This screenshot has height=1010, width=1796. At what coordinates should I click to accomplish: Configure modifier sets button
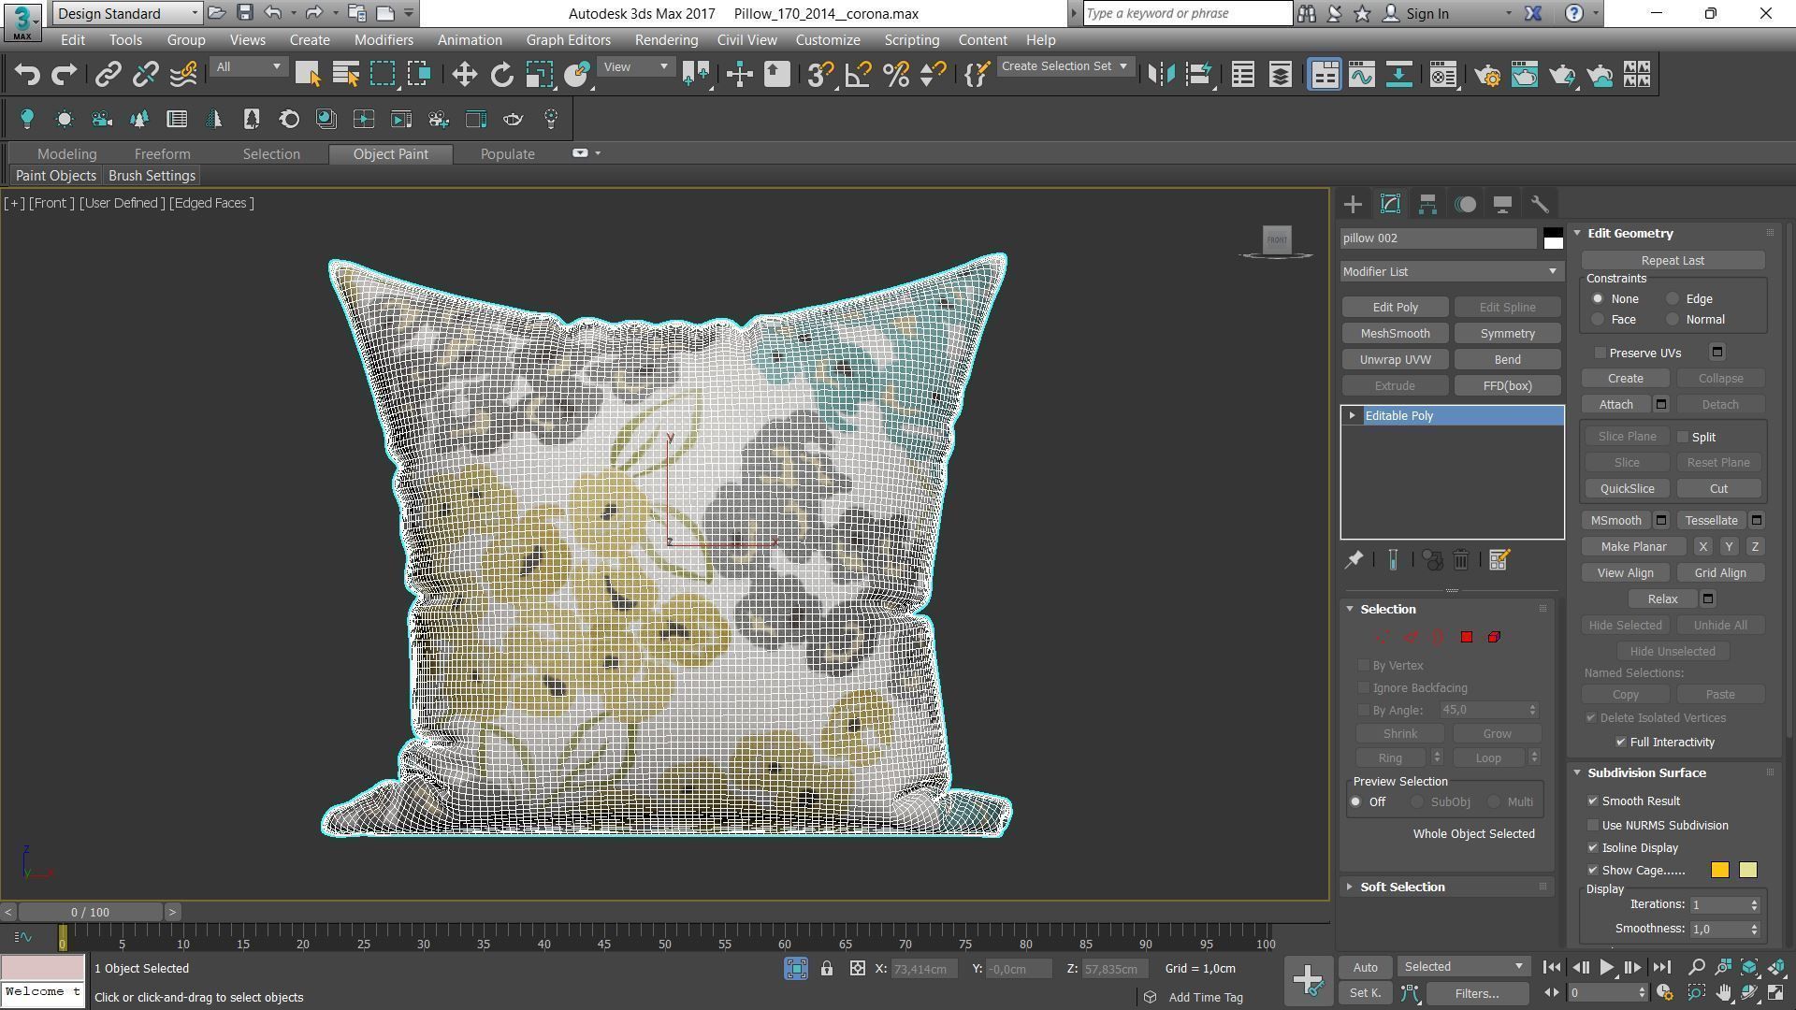1499,560
